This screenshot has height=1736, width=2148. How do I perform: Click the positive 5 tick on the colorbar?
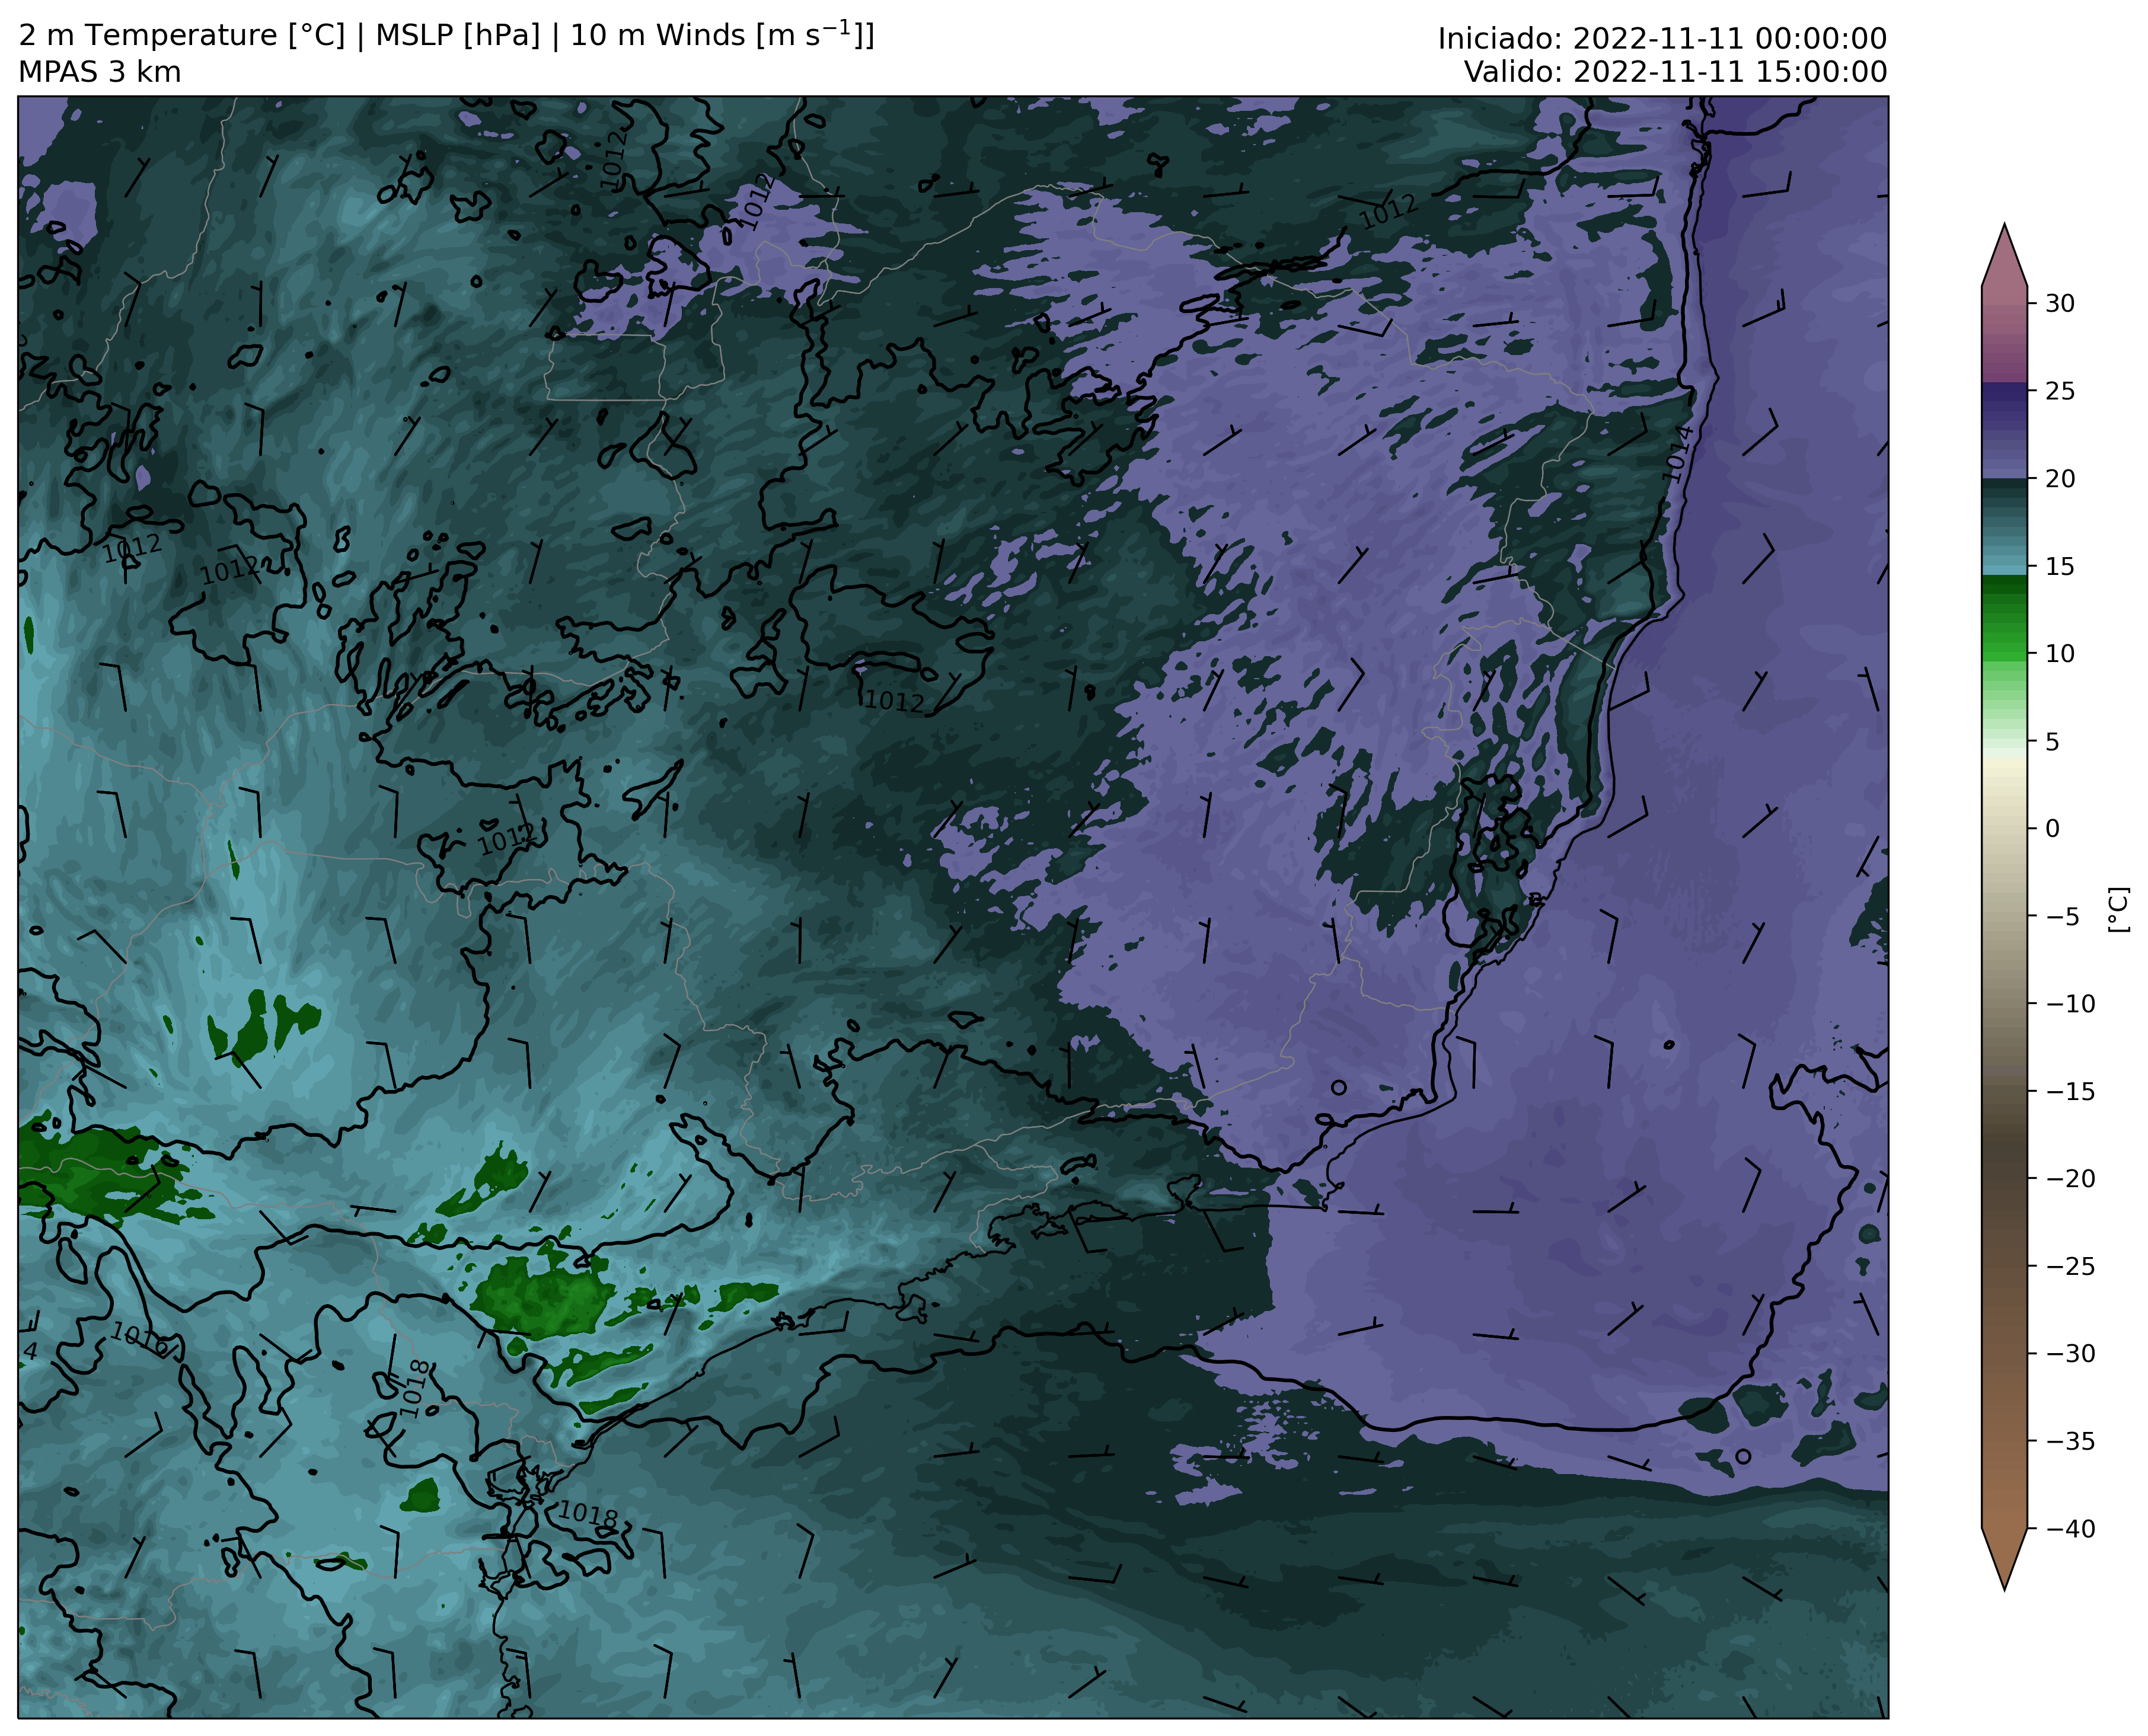point(2052,742)
